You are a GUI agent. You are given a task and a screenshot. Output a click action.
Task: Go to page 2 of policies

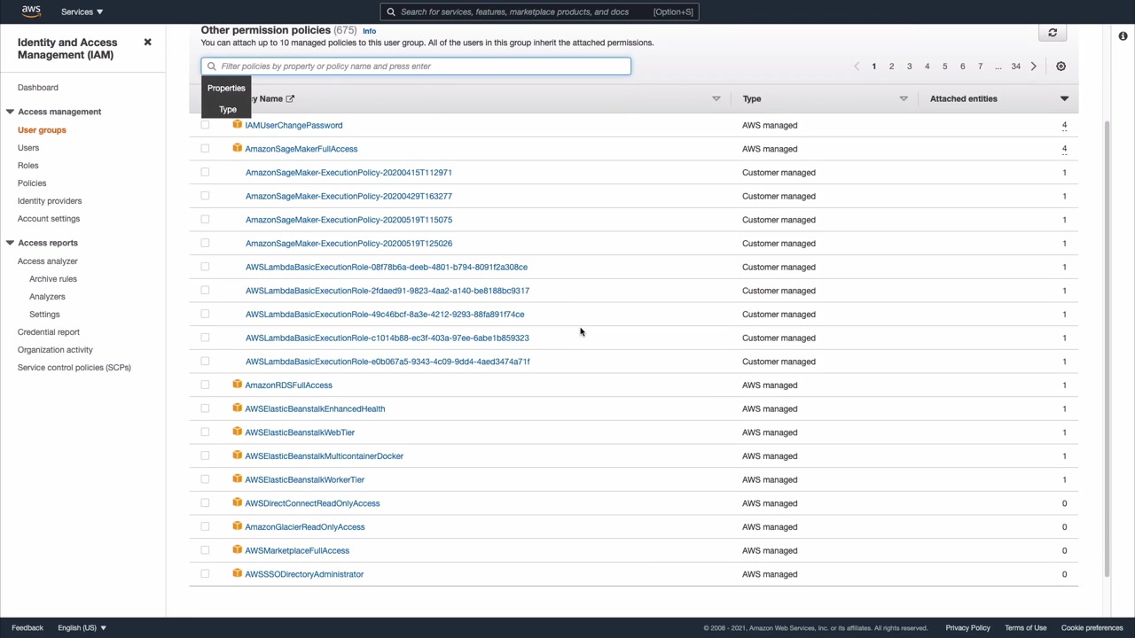pos(891,66)
